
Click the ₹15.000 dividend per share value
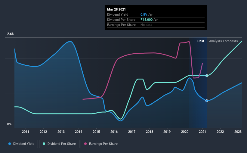[147, 20]
